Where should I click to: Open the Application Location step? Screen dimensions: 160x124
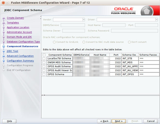[x=18, y=27]
